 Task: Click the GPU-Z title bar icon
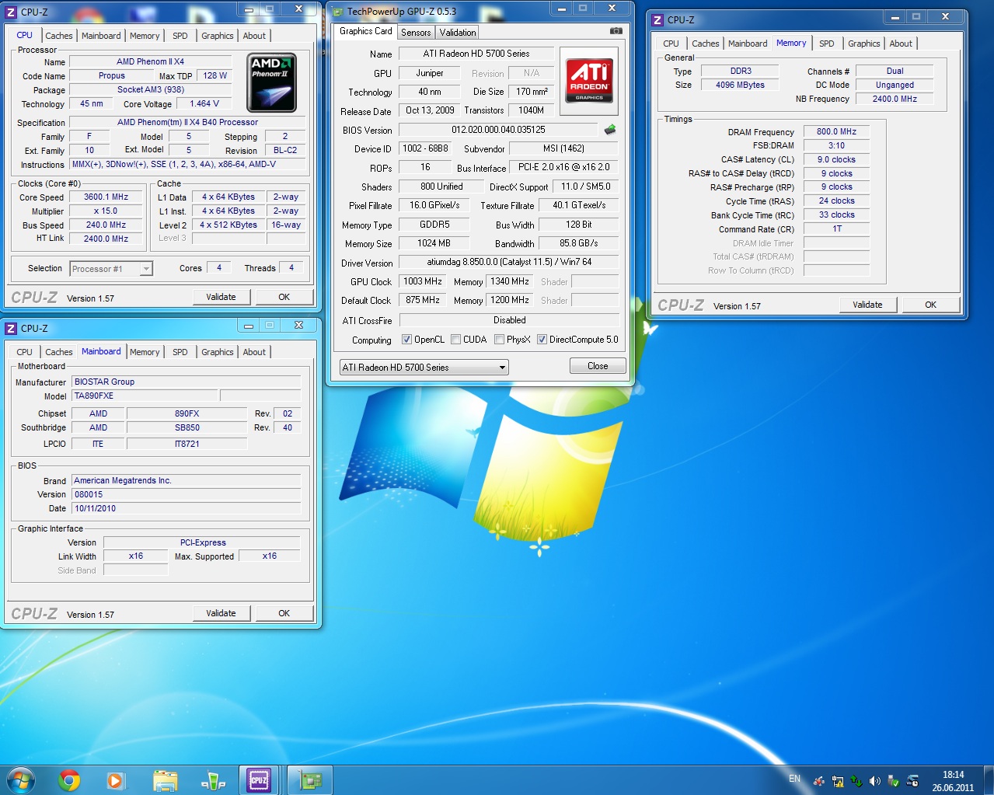[337, 12]
